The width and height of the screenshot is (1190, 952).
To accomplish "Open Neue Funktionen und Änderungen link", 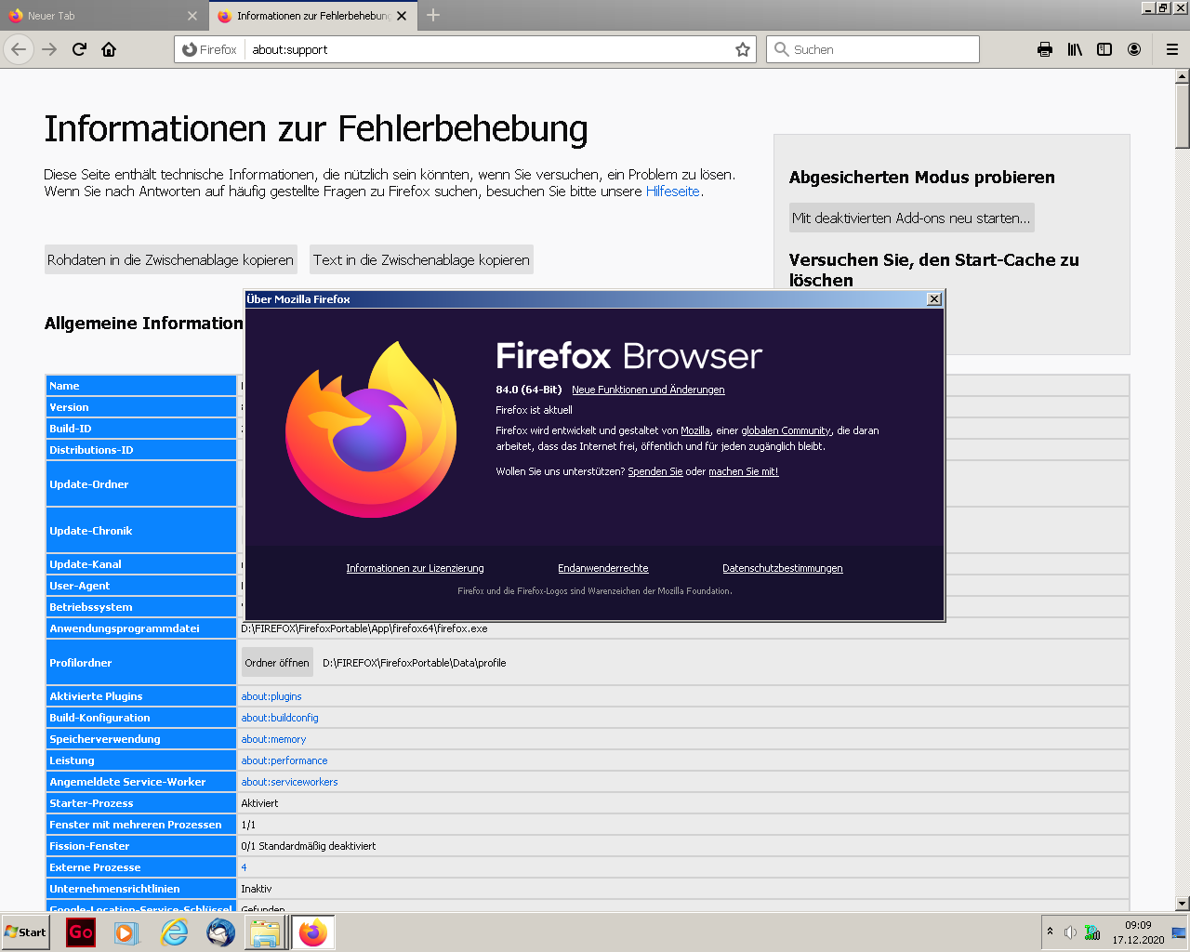I will (648, 390).
